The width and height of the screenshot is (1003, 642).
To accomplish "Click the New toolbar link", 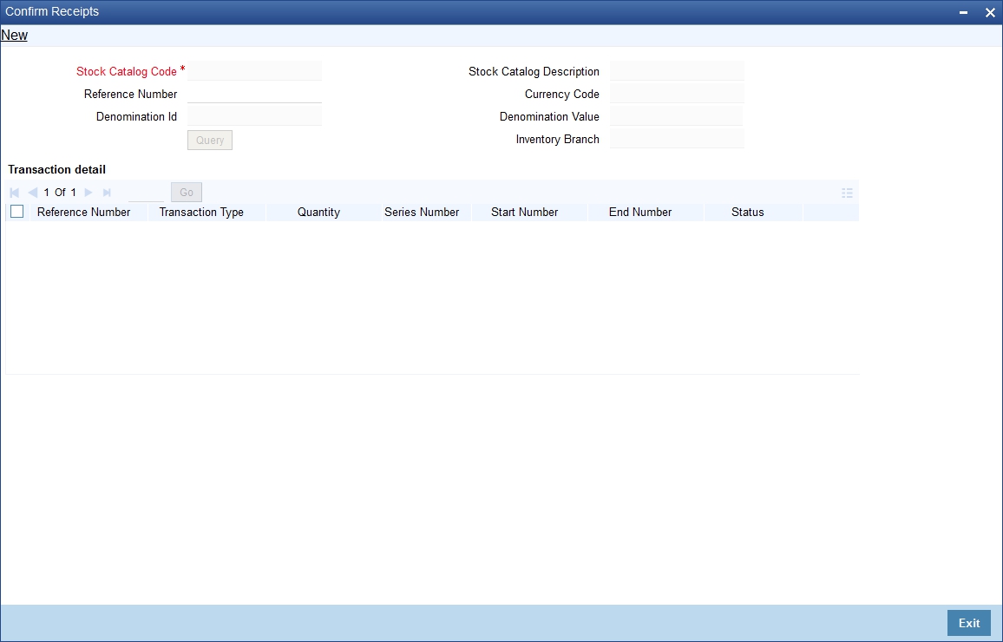I will coord(14,36).
